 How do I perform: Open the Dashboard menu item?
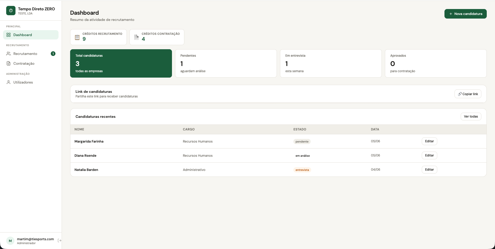[31, 35]
